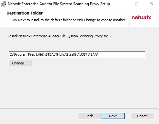Screen dimensions: 159x124
Task: Focus the install path field showing FSAA folder
Action: [x=77, y=55]
